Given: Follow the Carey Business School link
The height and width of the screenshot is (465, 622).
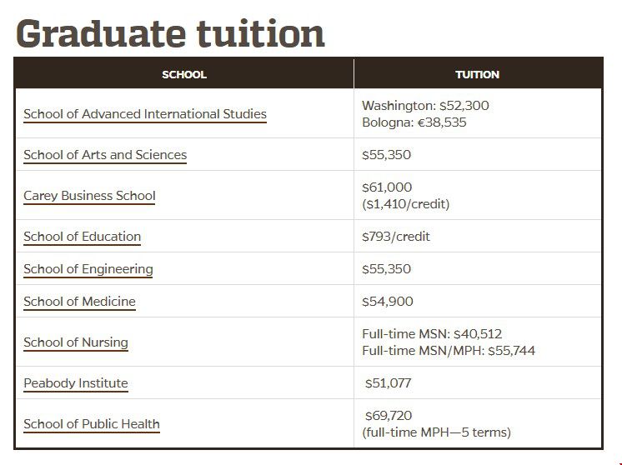Looking at the screenshot, I should 89,196.
